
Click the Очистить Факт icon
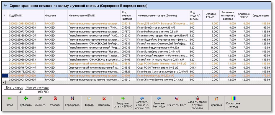point(177,98)
